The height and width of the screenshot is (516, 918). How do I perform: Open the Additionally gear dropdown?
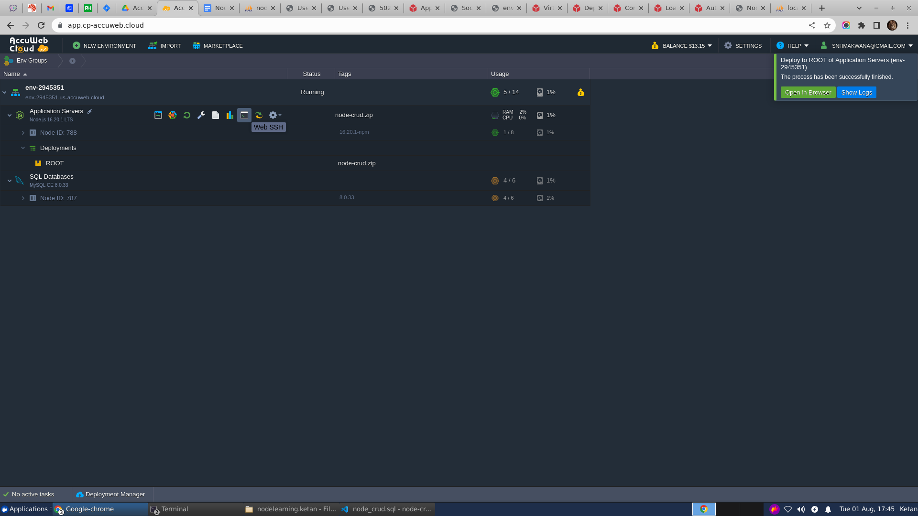[x=274, y=115]
